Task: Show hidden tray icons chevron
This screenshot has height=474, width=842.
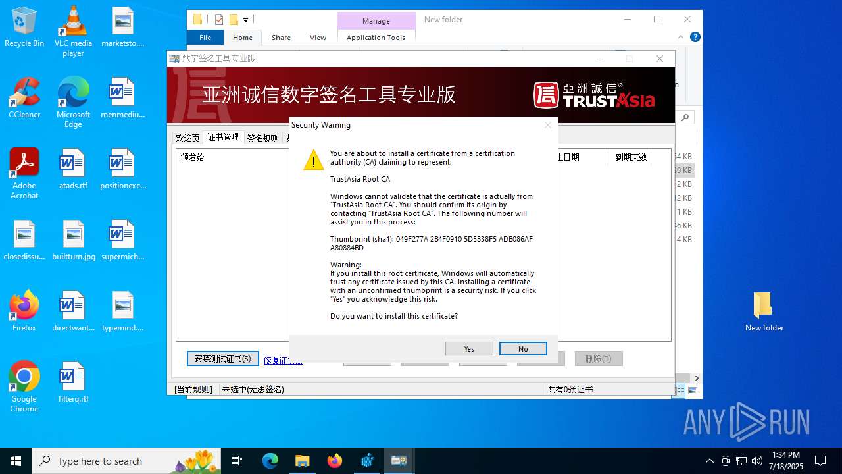Action: [x=709, y=461]
